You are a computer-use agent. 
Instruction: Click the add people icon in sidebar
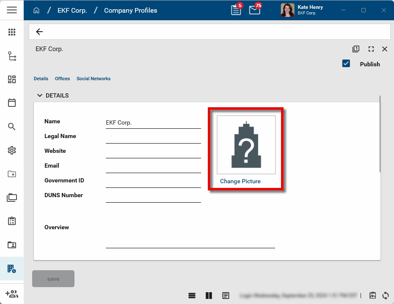point(12,294)
